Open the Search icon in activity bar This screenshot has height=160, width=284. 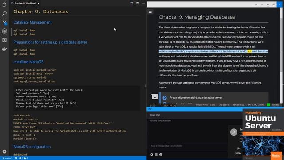pyautogui.click(x=4, y=13)
